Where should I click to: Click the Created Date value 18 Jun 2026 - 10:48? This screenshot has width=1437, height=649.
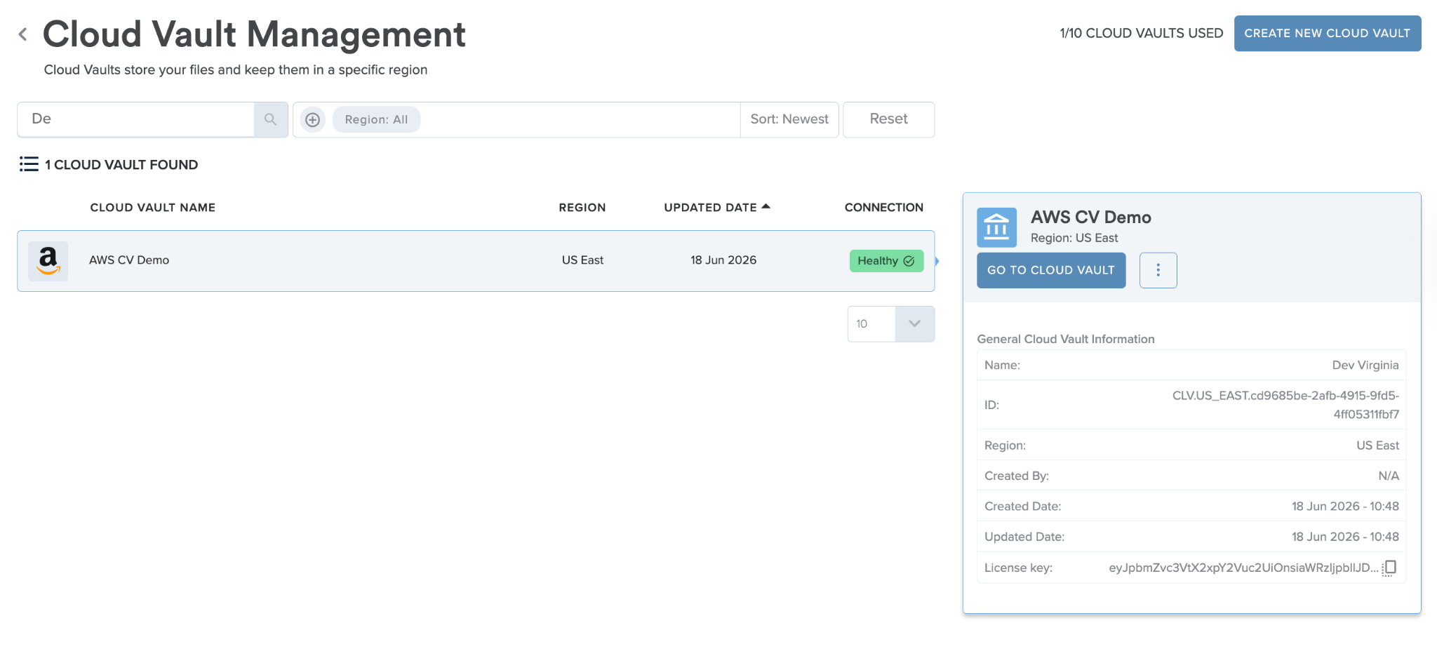(x=1345, y=507)
